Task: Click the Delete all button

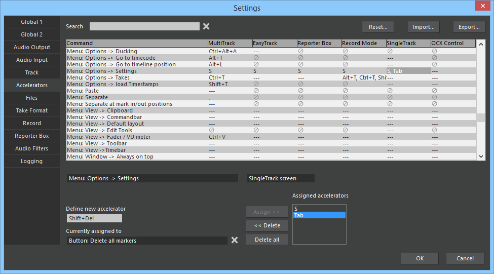Action: pos(267,240)
